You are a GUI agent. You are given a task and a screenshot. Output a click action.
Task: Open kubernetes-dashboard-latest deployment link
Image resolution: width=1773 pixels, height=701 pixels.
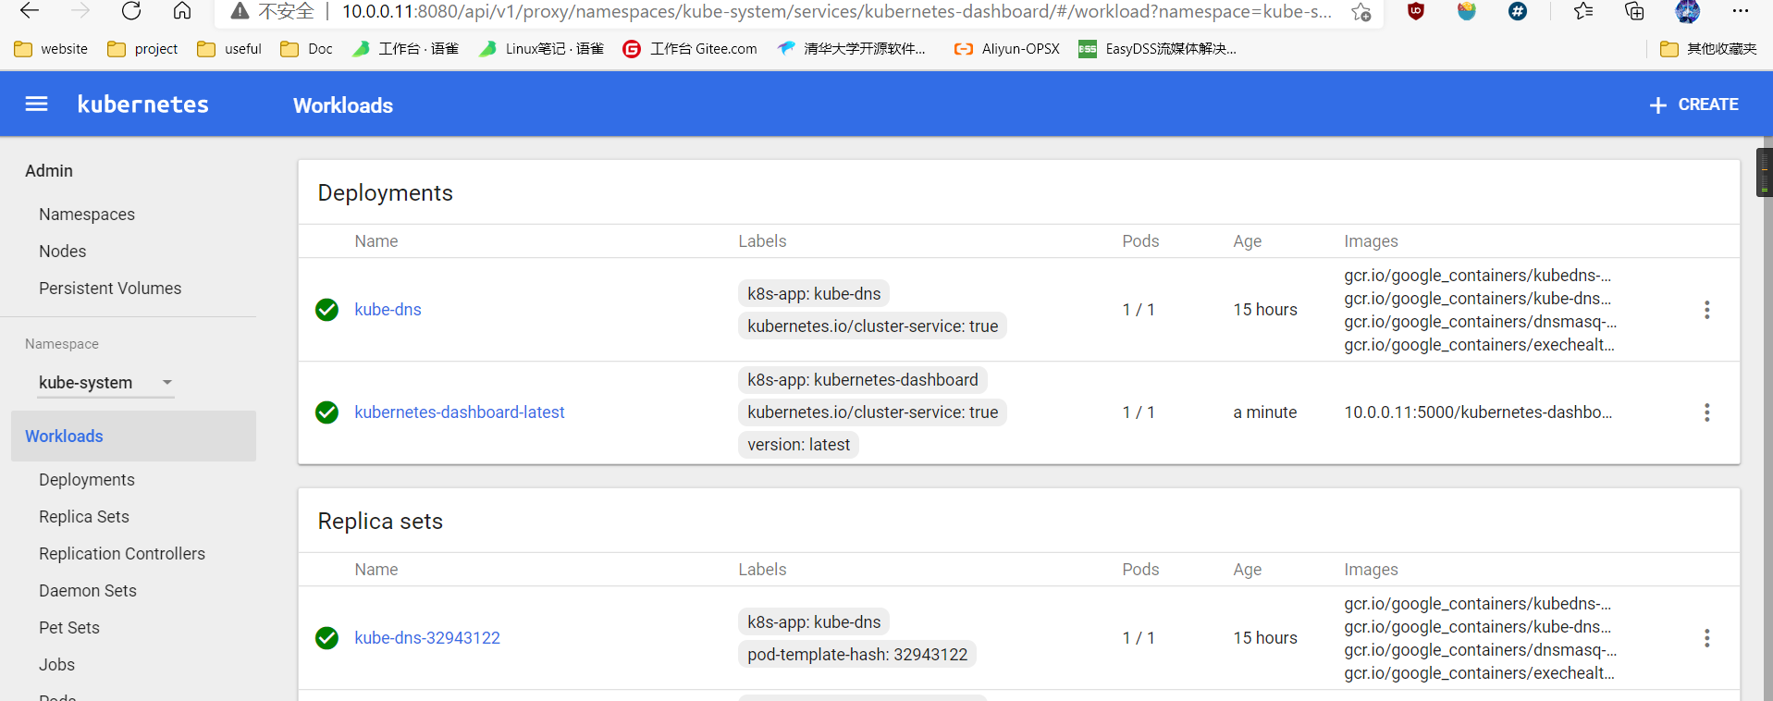(x=460, y=412)
